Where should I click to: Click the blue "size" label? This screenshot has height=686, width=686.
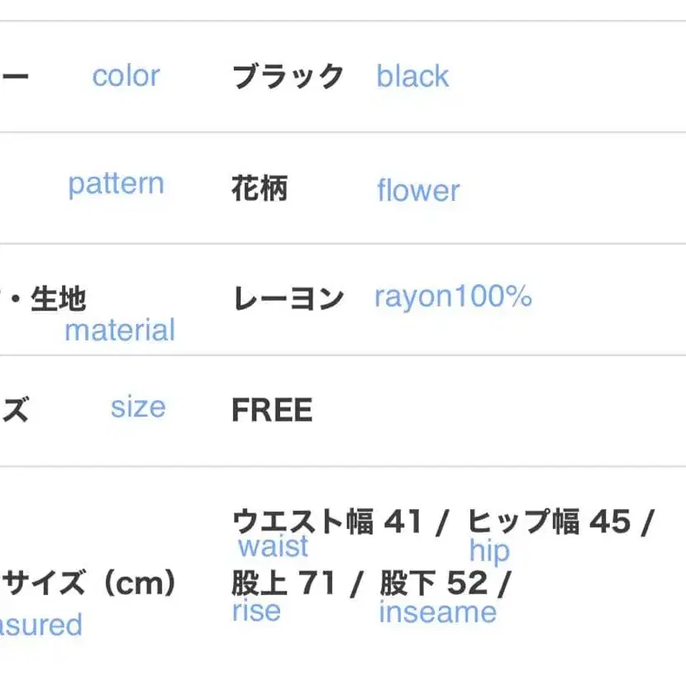pyautogui.click(x=138, y=407)
